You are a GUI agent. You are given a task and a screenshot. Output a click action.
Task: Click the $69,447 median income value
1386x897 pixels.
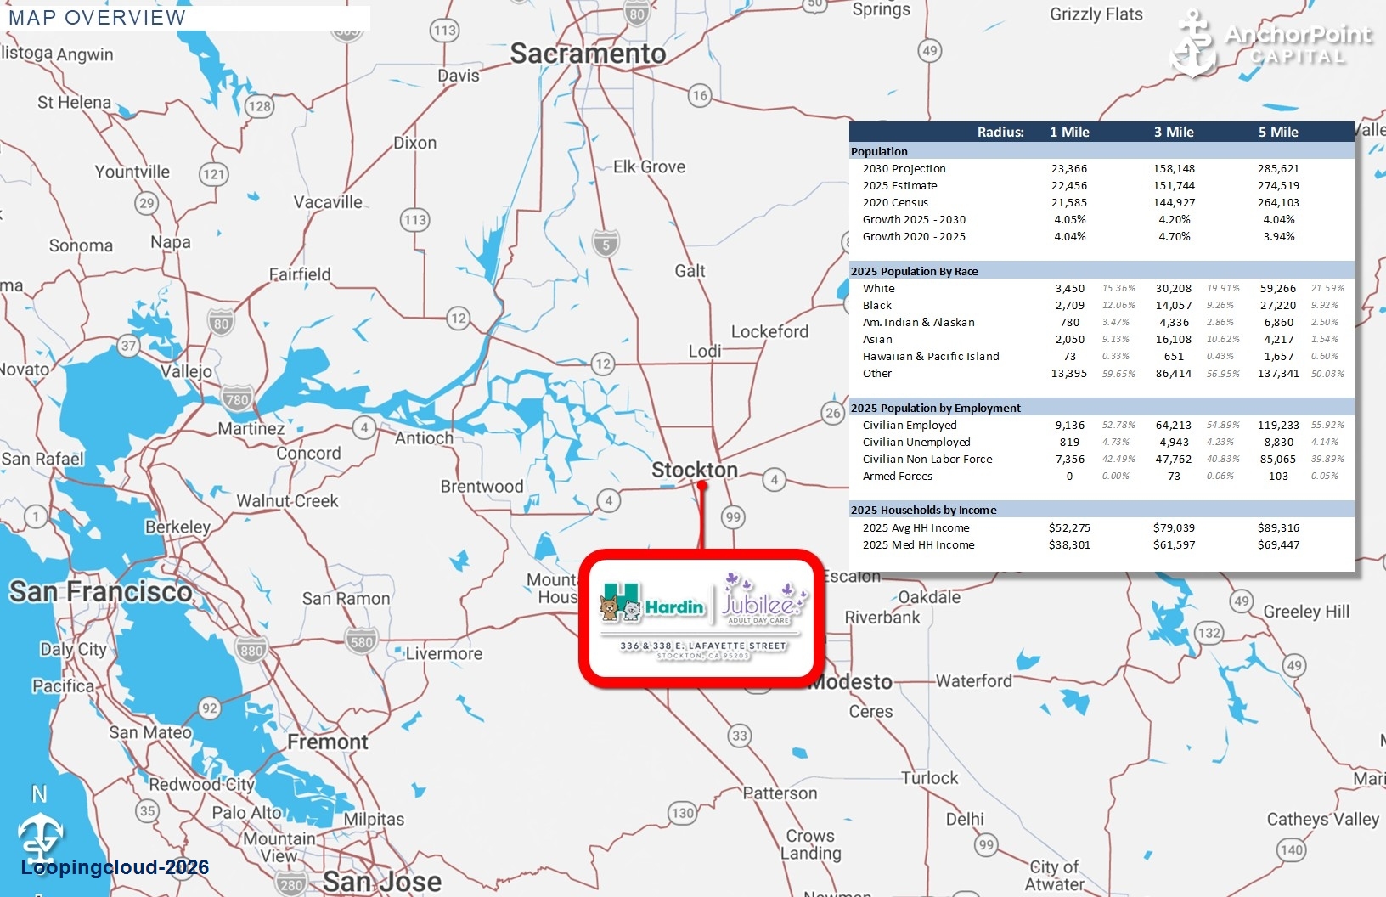coord(1278,544)
